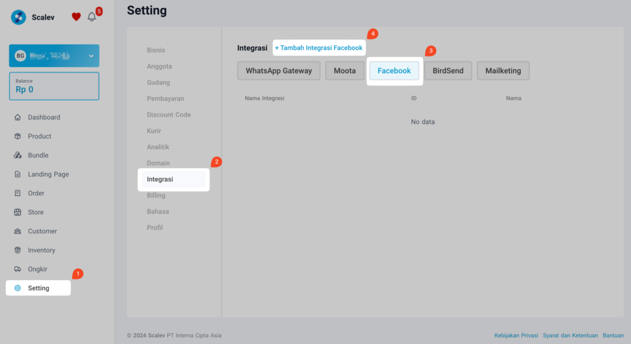Switch to WhatsApp Gateway tab
631x344 pixels.
coord(279,71)
